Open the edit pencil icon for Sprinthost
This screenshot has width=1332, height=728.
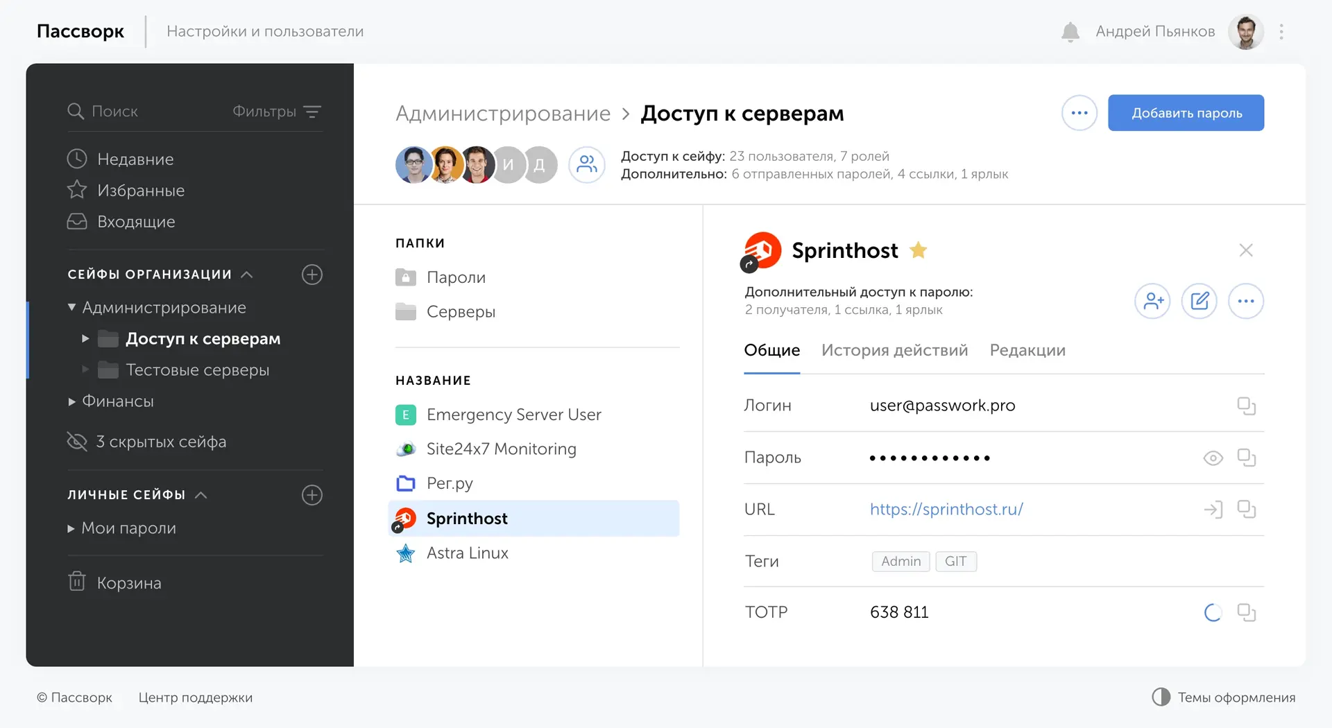click(1199, 301)
